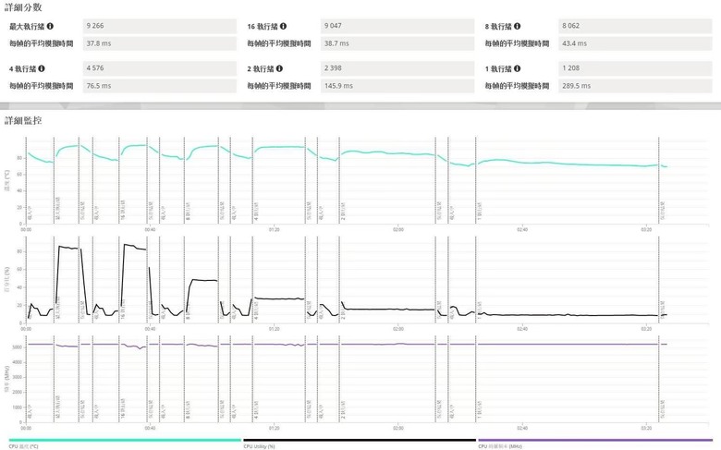Image resolution: width=721 pixels, height=450 pixels.
Task: Click the info icon beside 8 執行緒
Action: 518,26
